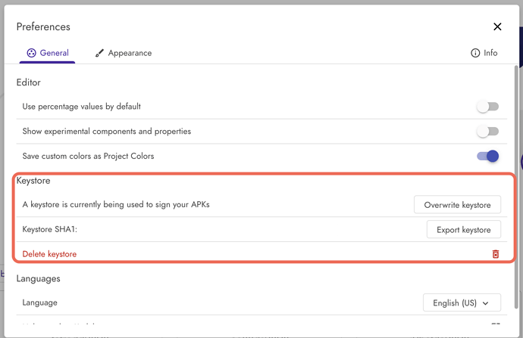The width and height of the screenshot is (523, 338).
Task: Open the Appearance tab
Action: tap(123, 54)
